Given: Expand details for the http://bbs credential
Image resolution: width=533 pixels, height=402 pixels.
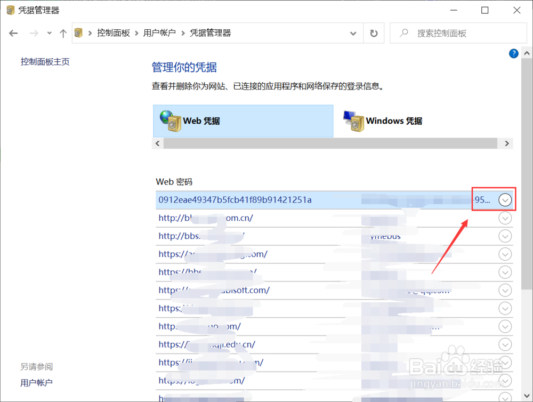Looking at the screenshot, I should coord(505,236).
